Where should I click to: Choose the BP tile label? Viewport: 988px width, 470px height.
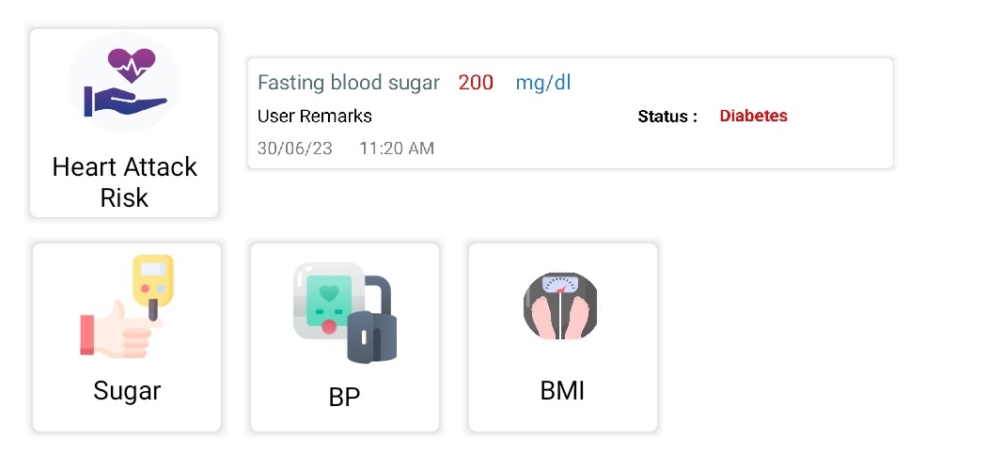pos(345,397)
